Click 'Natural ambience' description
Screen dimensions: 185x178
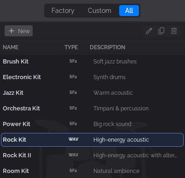click(116, 171)
